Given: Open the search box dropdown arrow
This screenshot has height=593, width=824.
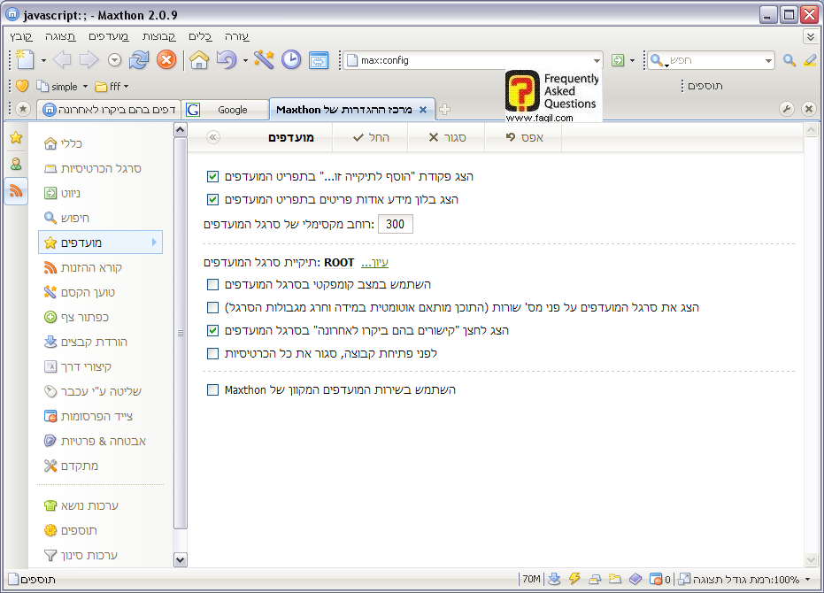Looking at the screenshot, I should coord(768,61).
